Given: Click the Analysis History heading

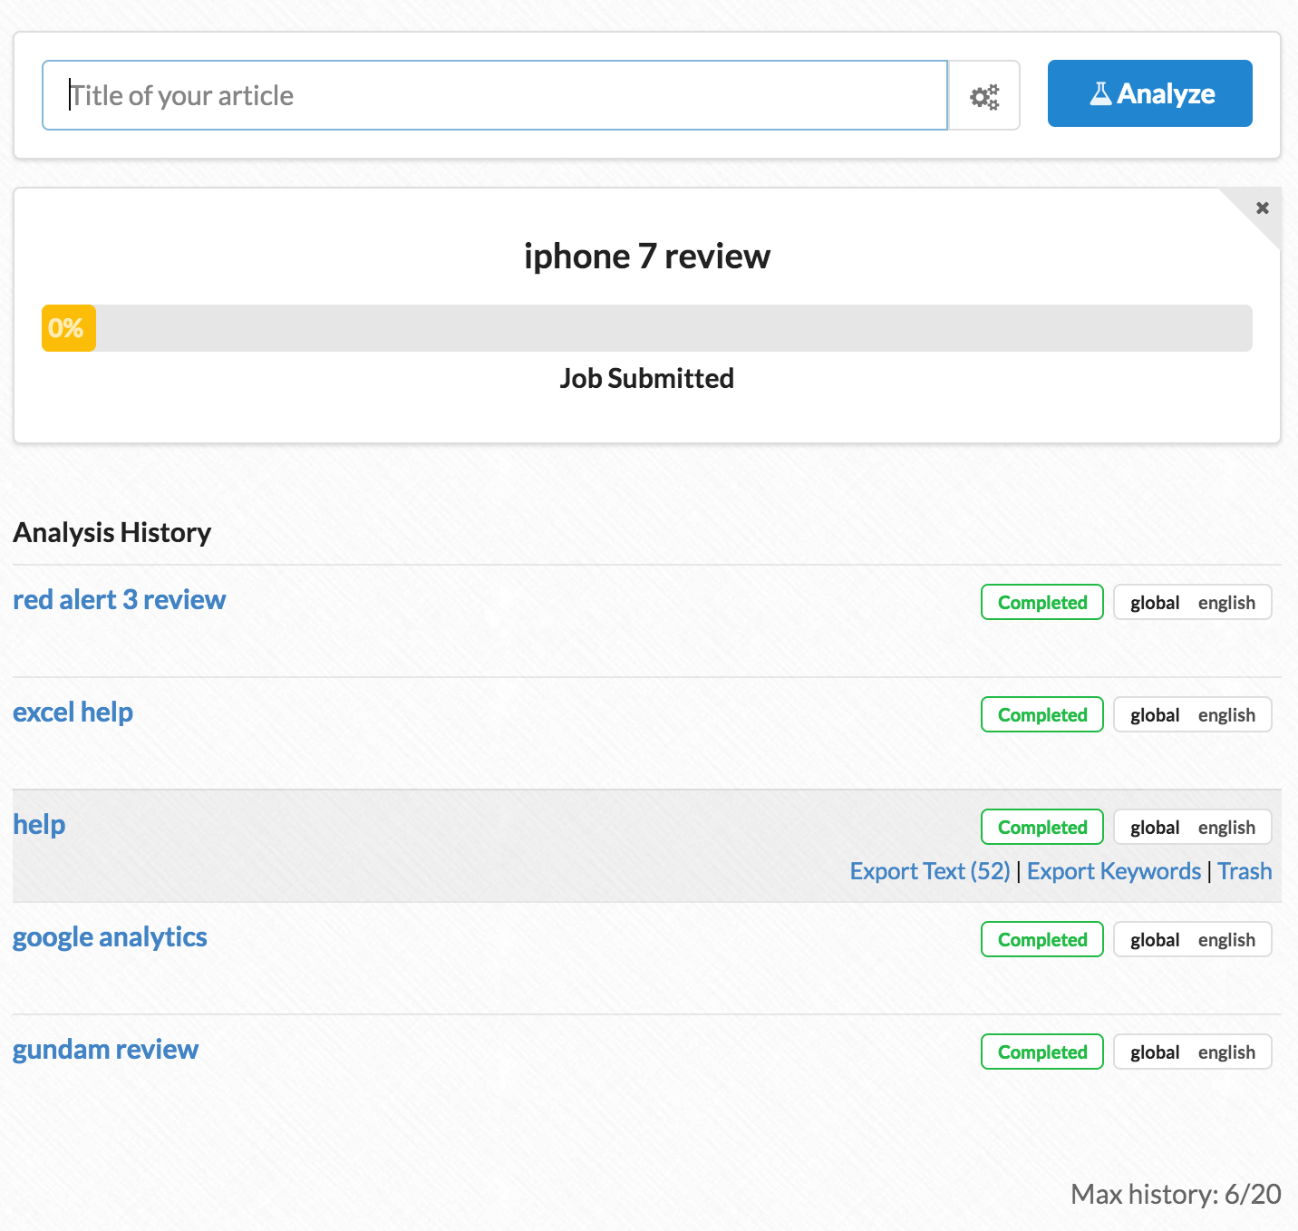Looking at the screenshot, I should pos(112,532).
